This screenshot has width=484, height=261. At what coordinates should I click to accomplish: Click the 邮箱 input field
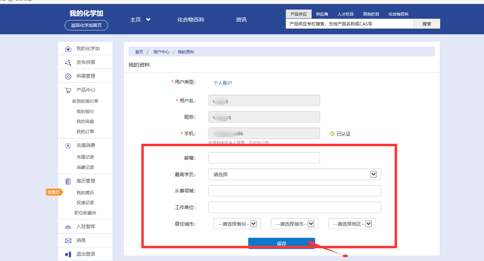click(264, 158)
